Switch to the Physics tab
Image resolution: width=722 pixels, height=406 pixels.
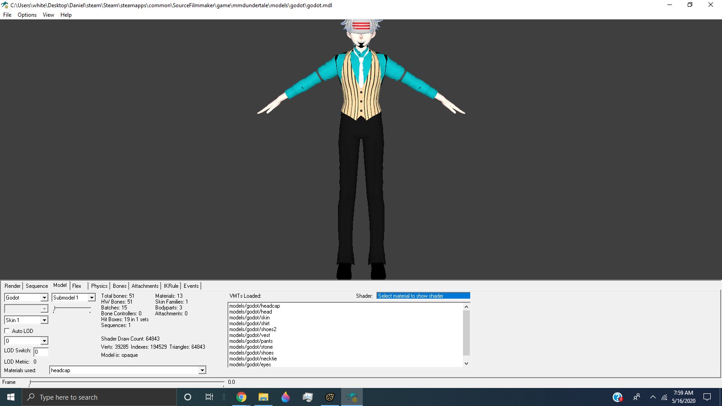pyautogui.click(x=99, y=286)
